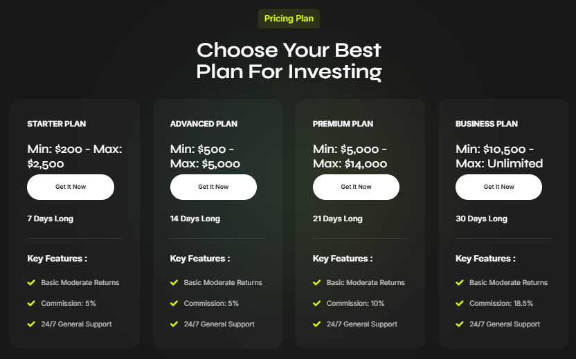This screenshot has height=359, width=576.
Task: Click checkmark beside Business 24/7 General Support
Action: [x=459, y=324]
